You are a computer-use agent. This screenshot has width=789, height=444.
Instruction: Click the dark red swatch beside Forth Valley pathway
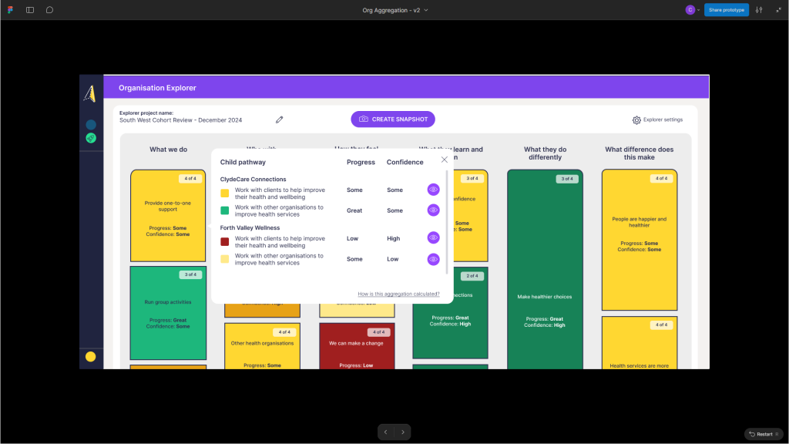click(x=225, y=242)
